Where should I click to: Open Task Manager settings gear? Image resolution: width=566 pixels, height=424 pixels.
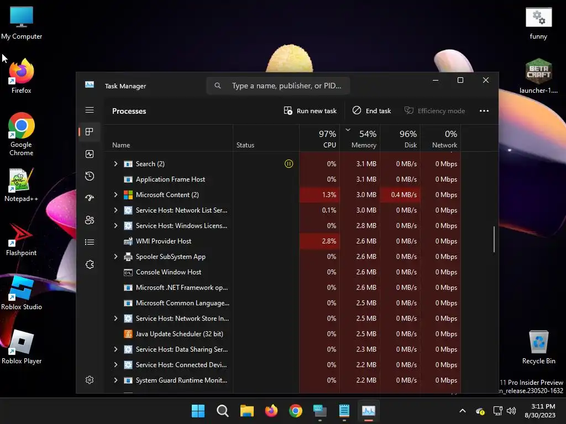click(x=89, y=380)
